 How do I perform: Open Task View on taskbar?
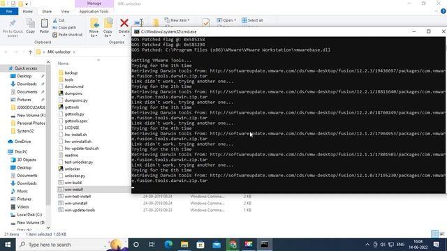click(x=152, y=245)
